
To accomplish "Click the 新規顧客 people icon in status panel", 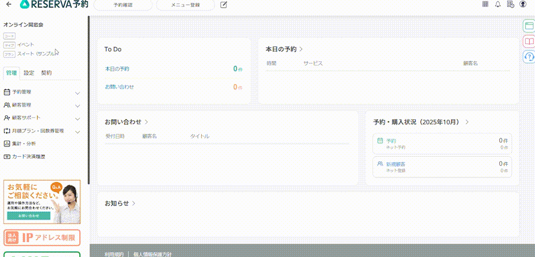I will 380,164.
